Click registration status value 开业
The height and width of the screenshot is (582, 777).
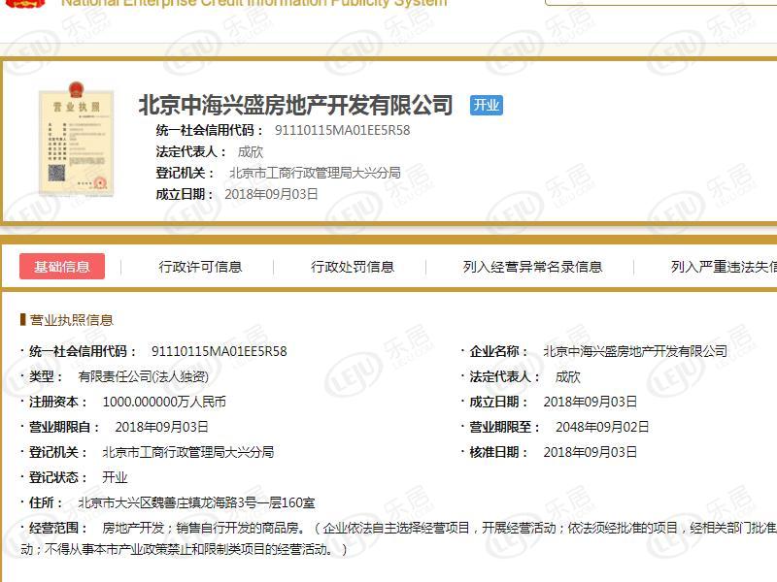[x=115, y=477]
